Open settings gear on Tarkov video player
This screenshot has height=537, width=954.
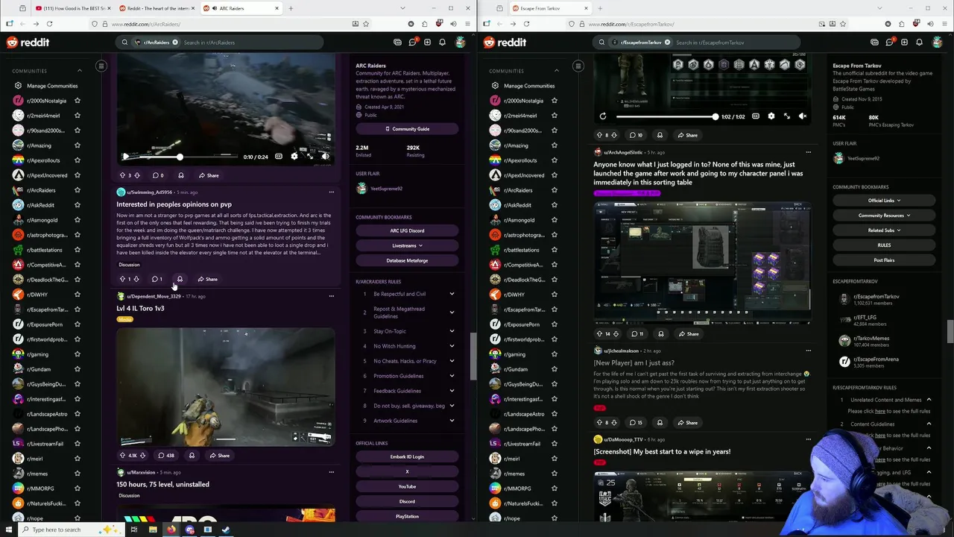tap(771, 116)
